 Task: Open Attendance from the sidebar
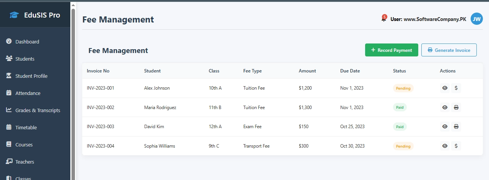[x=28, y=93]
